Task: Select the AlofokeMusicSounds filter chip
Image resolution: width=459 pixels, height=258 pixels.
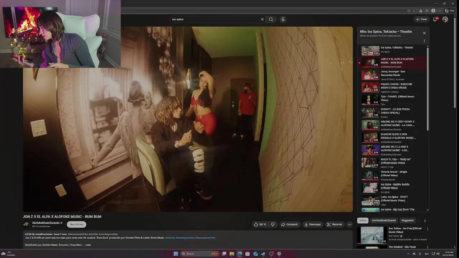Action: (384, 220)
